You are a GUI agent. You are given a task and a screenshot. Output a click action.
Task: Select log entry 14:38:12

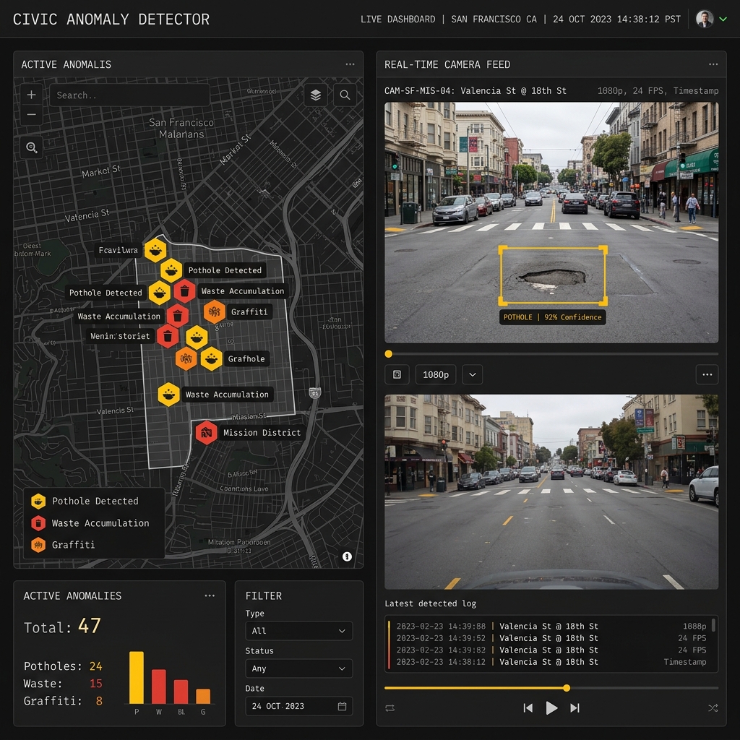(x=551, y=662)
